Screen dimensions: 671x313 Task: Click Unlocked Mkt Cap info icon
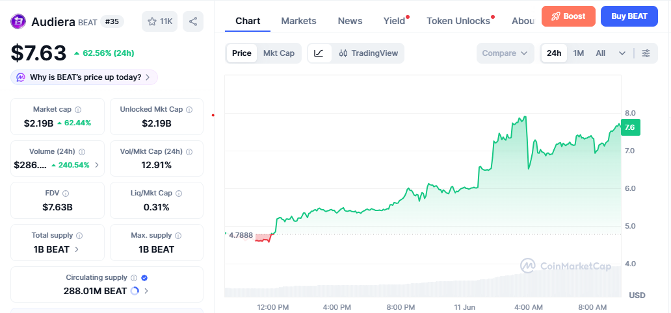[x=189, y=110]
